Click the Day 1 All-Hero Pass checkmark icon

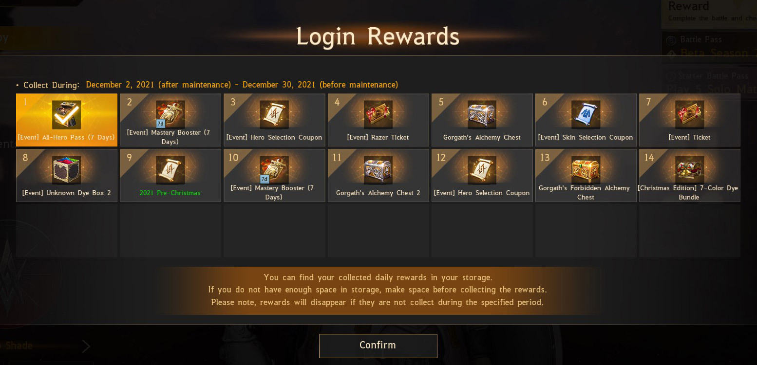coord(67,115)
